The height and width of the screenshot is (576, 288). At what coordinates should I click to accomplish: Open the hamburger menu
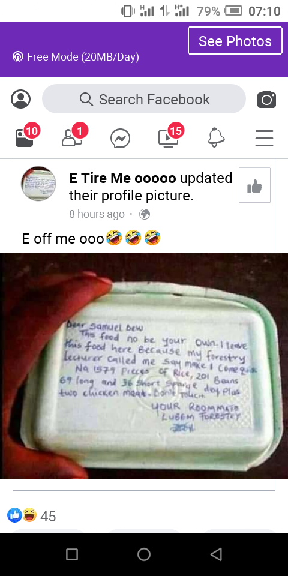[265, 138]
